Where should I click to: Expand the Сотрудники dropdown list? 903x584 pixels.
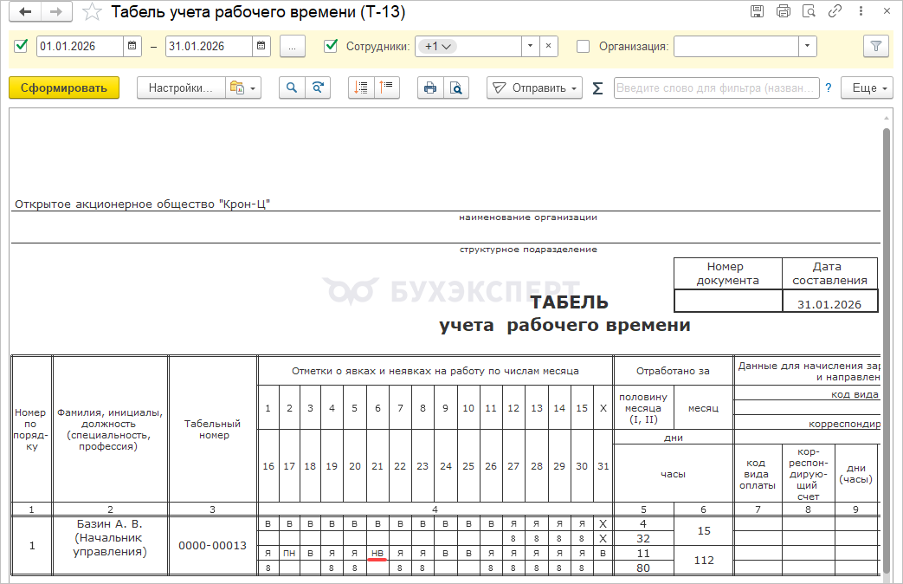(530, 46)
